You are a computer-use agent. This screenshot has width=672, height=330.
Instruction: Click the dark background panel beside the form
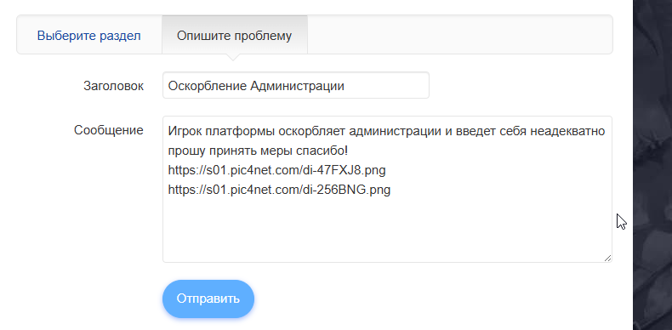(652, 165)
